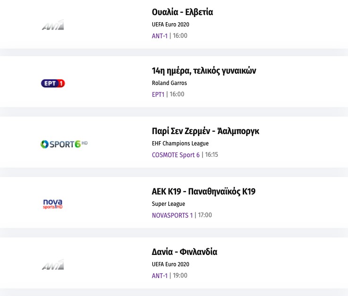This screenshot has width=348, height=296.
Task: Click the Δανία - Φινλανδία match title
Action: [x=184, y=252]
